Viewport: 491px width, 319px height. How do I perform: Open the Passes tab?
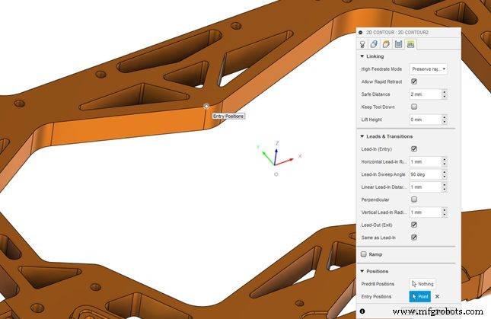(x=398, y=44)
